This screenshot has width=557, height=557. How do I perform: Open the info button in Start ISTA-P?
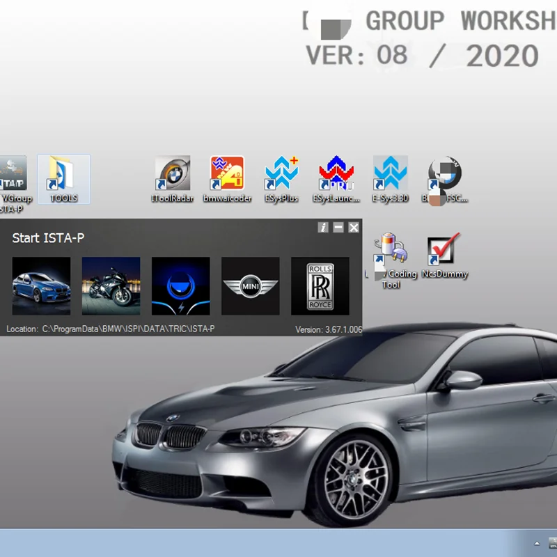tap(323, 228)
